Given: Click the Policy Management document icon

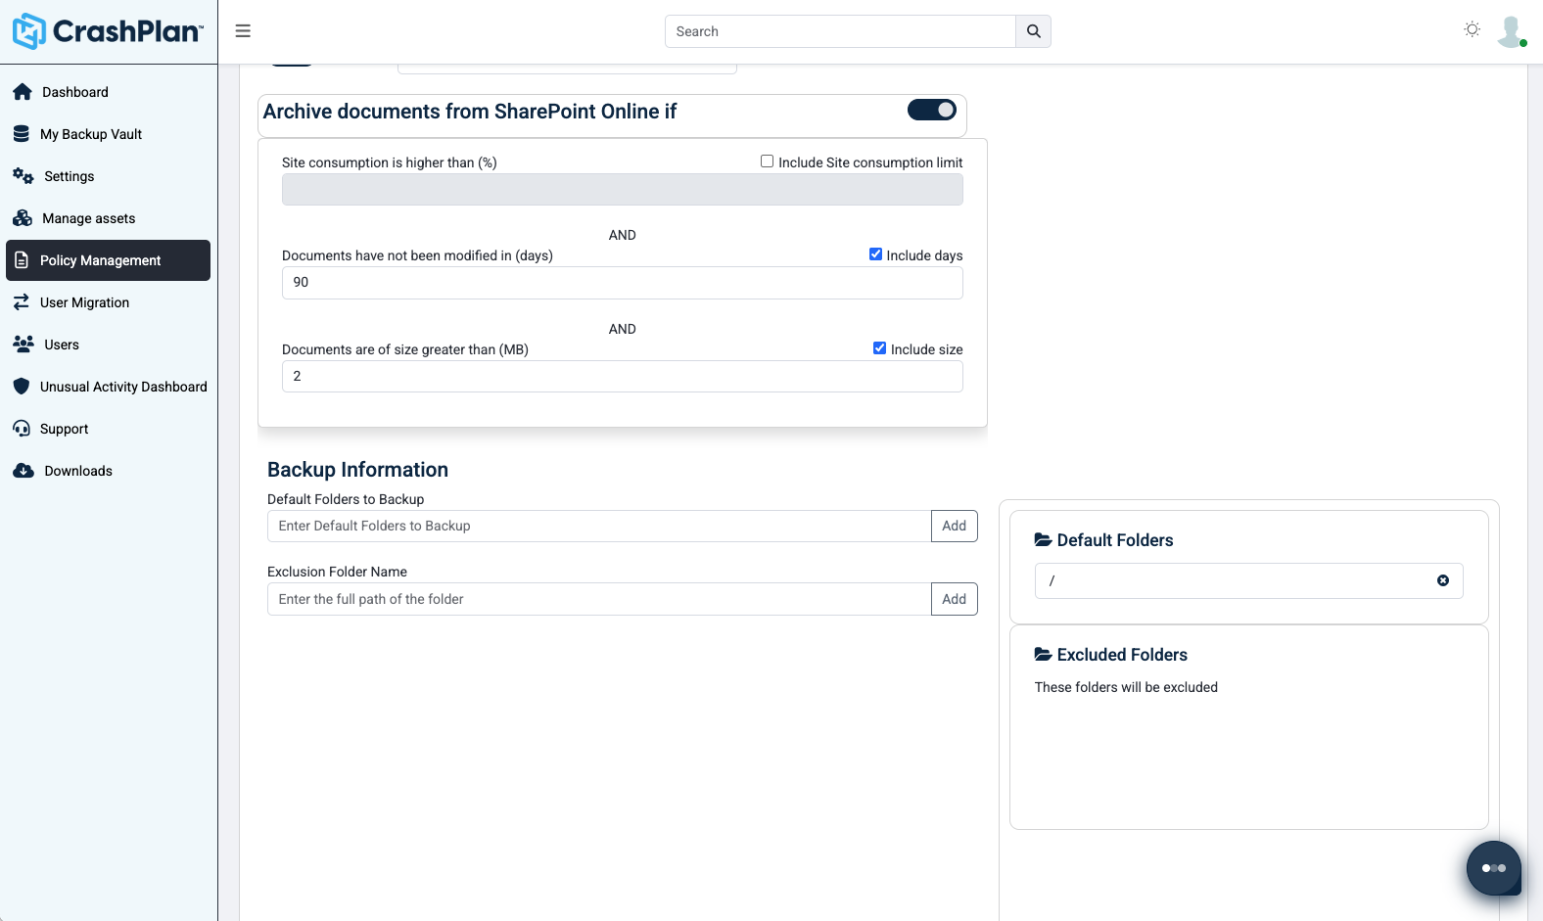Looking at the screenshot, I should (22, 260).
